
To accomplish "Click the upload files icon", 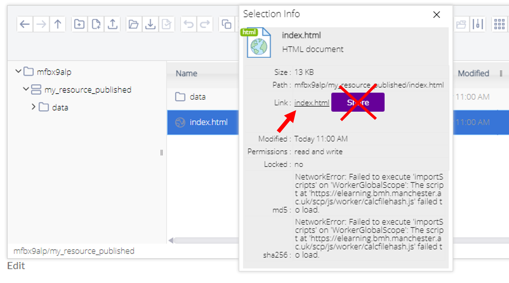I will coord(112,24).
